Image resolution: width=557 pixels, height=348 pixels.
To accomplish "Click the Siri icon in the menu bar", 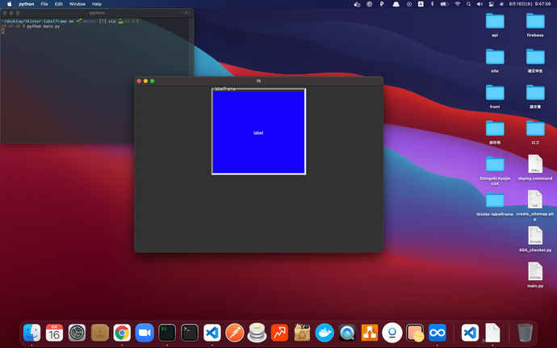I will tap(501, 4).
